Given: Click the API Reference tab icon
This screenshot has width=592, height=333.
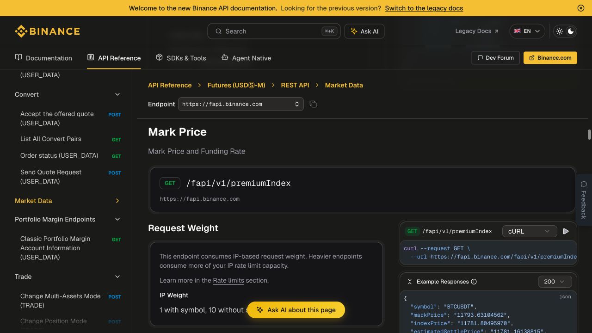Looking at the screenshot, I should click(91, 57).
